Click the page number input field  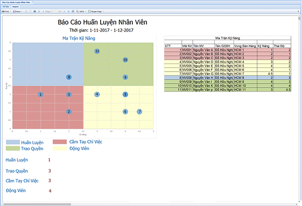coord(54,12)
